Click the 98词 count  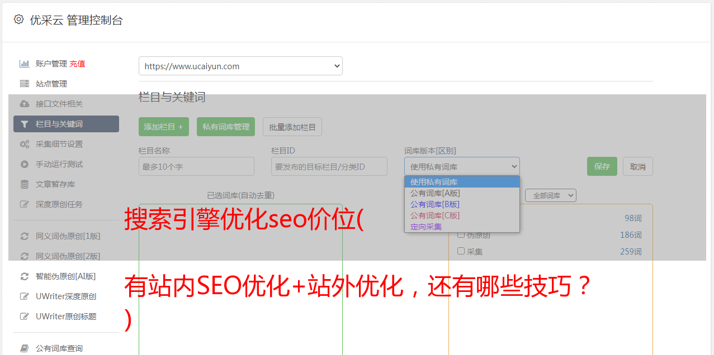click(633, 218)
